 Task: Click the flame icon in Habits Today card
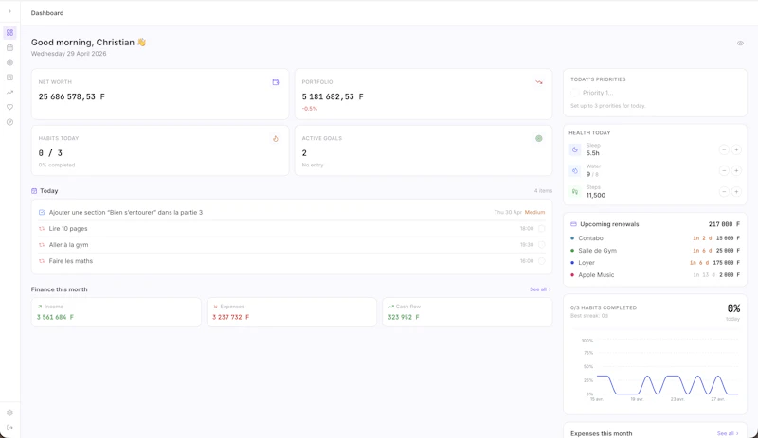point(276,139)
